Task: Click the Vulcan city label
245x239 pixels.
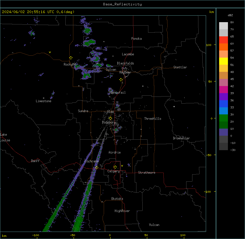Action: [154, 225]
